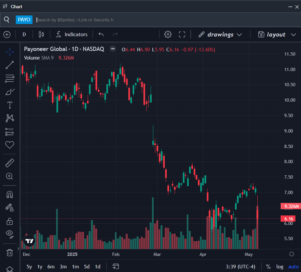Image resolution: width=301 pixels, height=272 pixels.
Task: Select the brush drawing tool
Action: (10, 92)
